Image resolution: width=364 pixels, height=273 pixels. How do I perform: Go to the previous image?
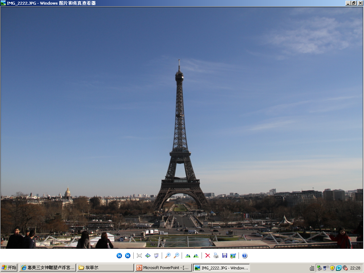(119, 256)
